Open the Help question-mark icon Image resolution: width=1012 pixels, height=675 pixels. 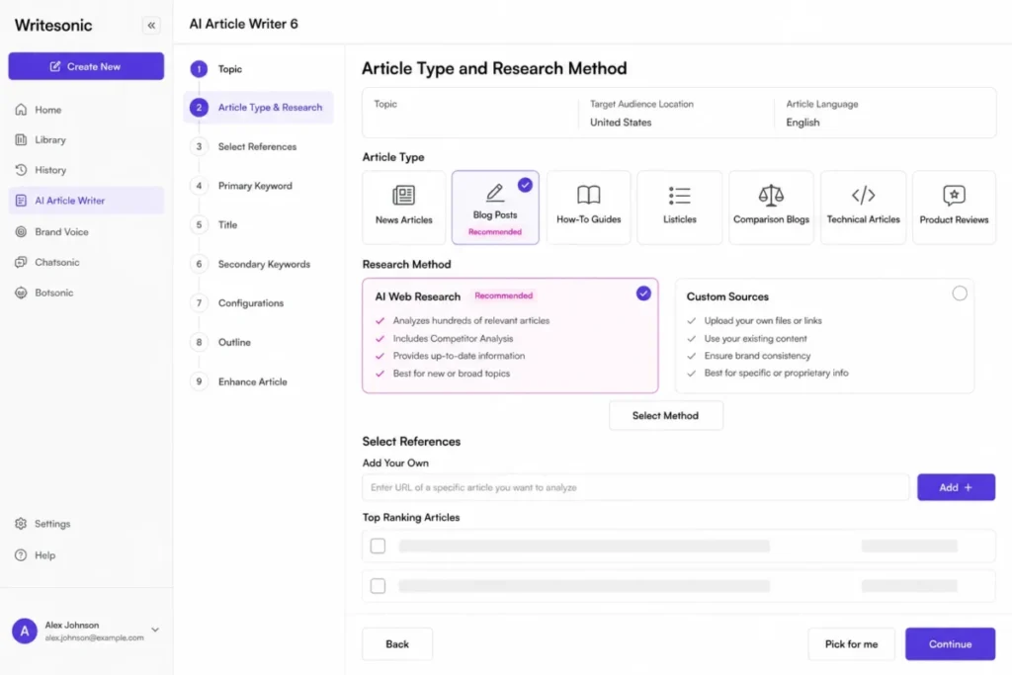[x=22, y=555]
